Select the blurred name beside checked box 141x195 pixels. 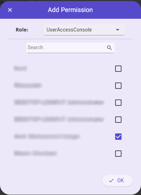[47, 136]
